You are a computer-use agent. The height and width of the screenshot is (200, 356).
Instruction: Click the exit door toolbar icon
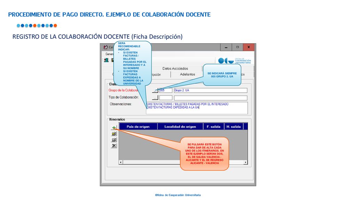[106, 60]
